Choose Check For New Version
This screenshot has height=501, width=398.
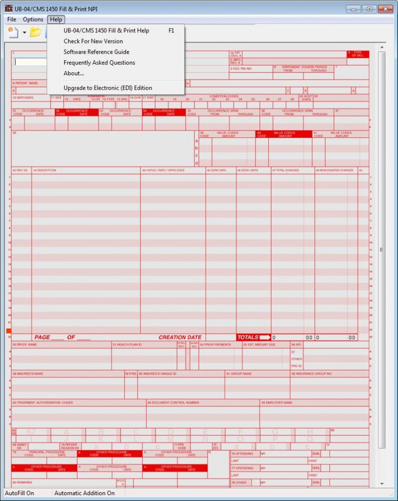116,41
